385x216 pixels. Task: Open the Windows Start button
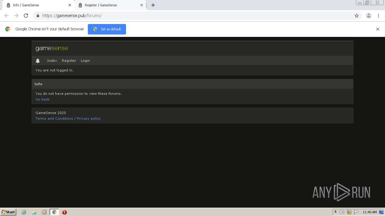tap(8, 212)
